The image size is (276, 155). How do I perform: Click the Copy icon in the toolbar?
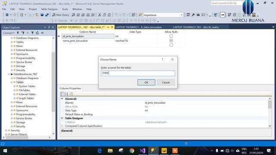click(x=104, y=15)
